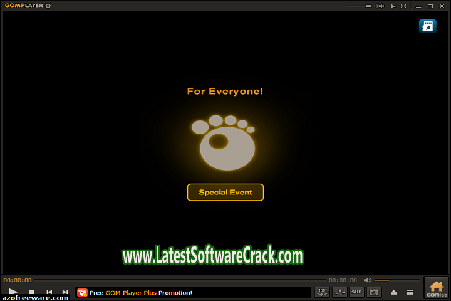Open the 360° video mode
Screen dimensions: 451x301
coord(322,292)
